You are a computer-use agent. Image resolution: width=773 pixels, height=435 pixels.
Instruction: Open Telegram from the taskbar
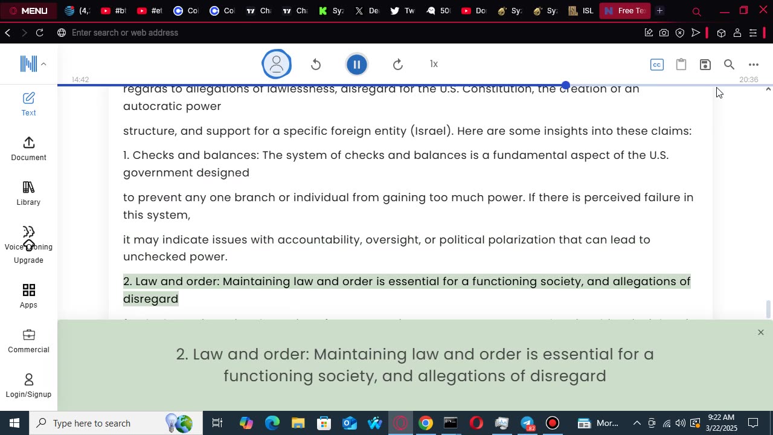tap(527, 423)
